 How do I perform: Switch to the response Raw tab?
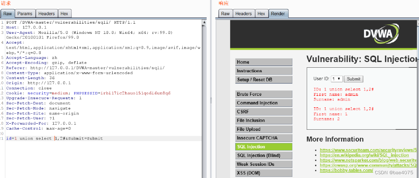226,14
